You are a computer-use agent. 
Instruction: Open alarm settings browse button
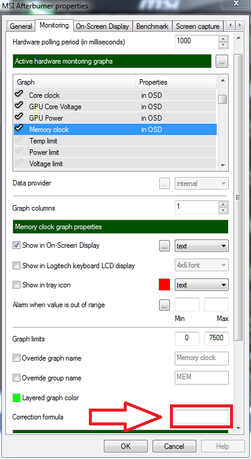(165, 305)
